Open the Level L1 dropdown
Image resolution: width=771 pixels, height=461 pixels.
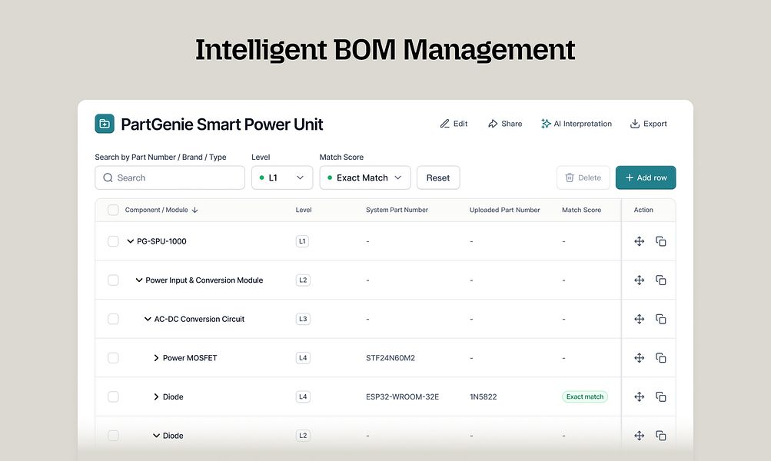[282, 177]
